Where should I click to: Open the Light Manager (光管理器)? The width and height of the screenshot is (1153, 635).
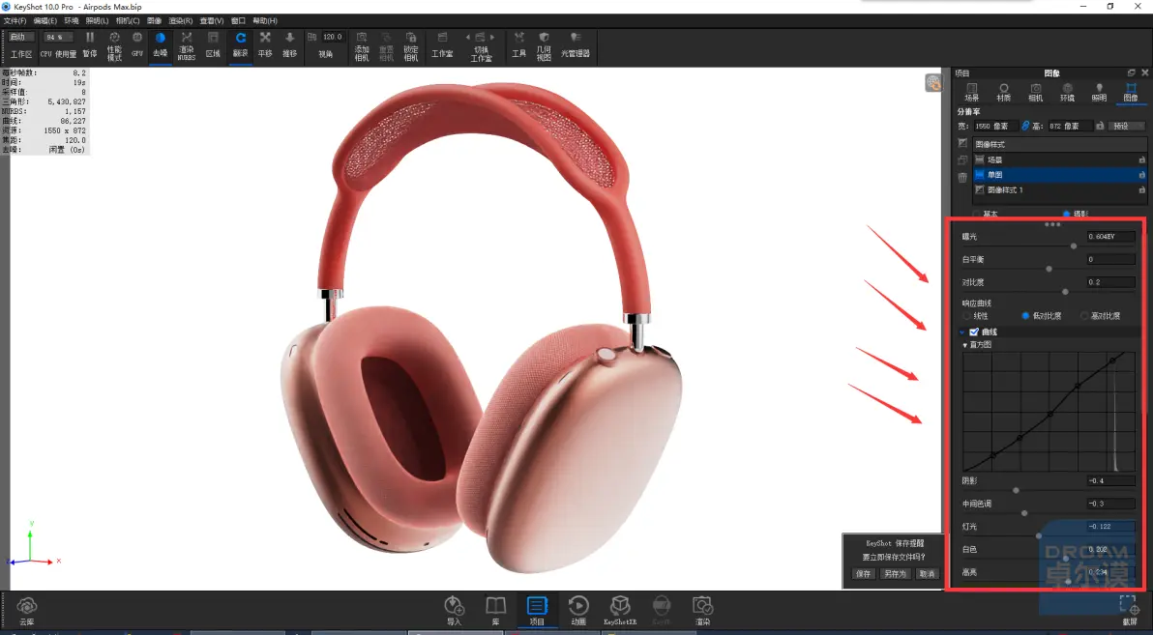(x=575, y=44)
